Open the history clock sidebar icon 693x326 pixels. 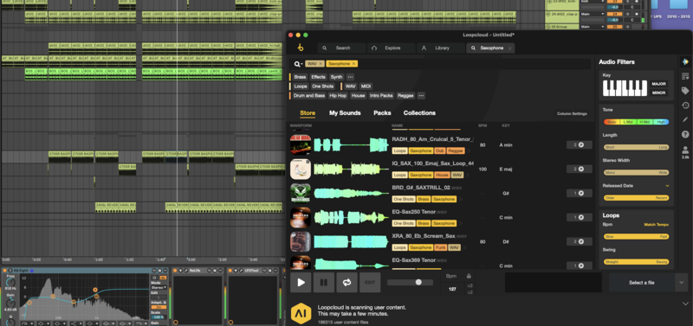click(x=685, y=105)
